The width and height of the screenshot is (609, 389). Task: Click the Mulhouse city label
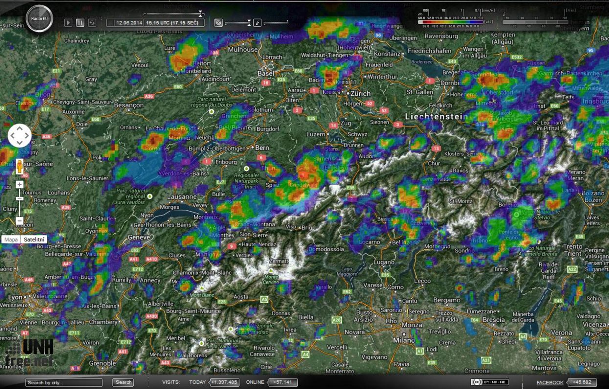(243, 49)
